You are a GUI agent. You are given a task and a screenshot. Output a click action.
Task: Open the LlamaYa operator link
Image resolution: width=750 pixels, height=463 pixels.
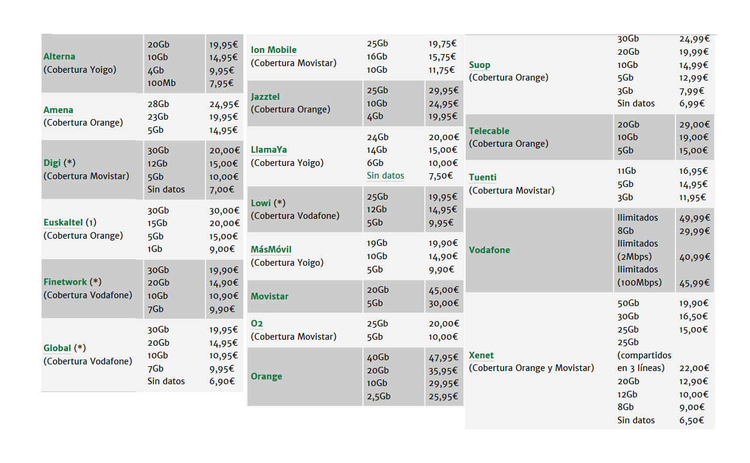pyautogui.click(x=269, y=150)
